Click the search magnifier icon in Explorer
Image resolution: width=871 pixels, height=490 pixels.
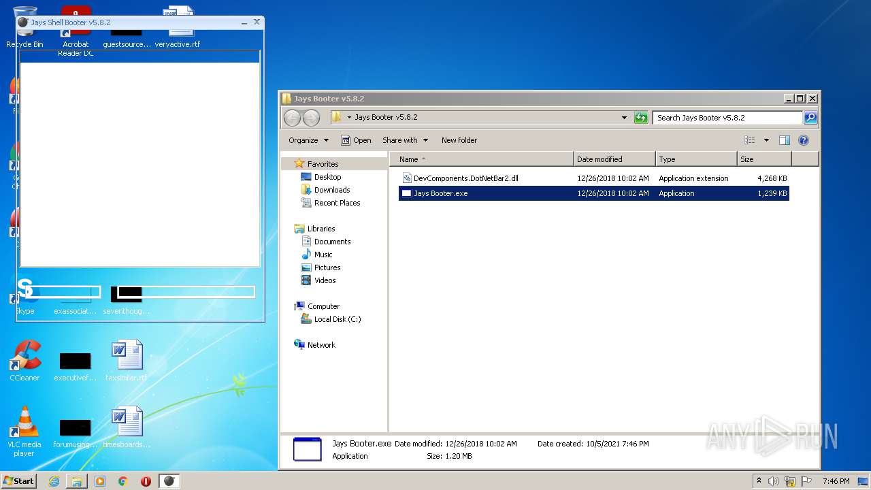[x=810, y=118]
